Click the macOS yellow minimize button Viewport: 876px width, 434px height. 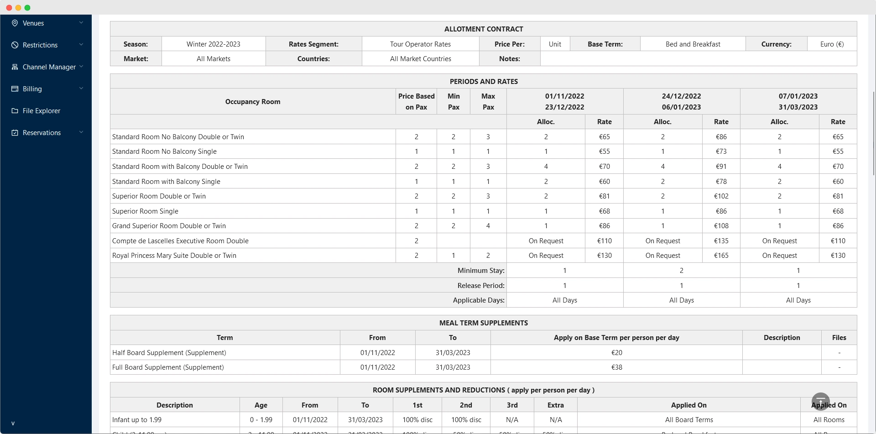pyautogui.click(x=18, y=8)
